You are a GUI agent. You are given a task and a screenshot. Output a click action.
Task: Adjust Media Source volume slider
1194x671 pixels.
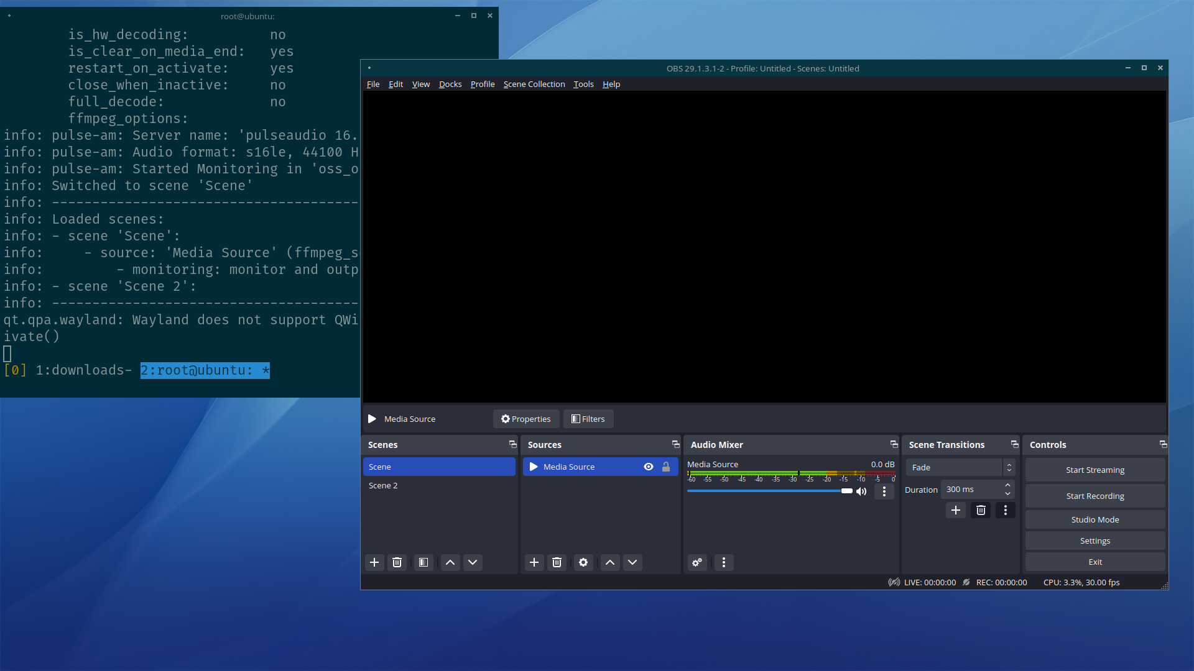tap(770, 491)
